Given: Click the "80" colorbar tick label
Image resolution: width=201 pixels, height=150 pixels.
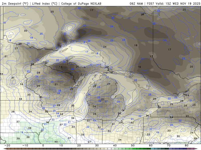Looking at the screenshot, I should pos(187,145).
